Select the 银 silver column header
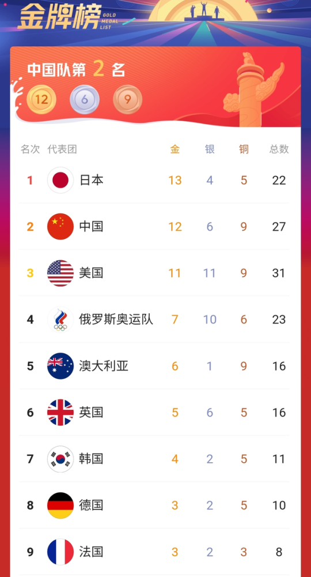The width and height of the screenshot is (311, 577). click(x=210, y=149)
